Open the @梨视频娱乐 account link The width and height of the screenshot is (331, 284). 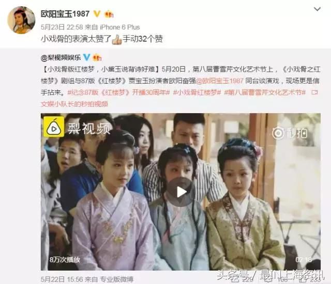pyautogui.click(x=61, y=58)
